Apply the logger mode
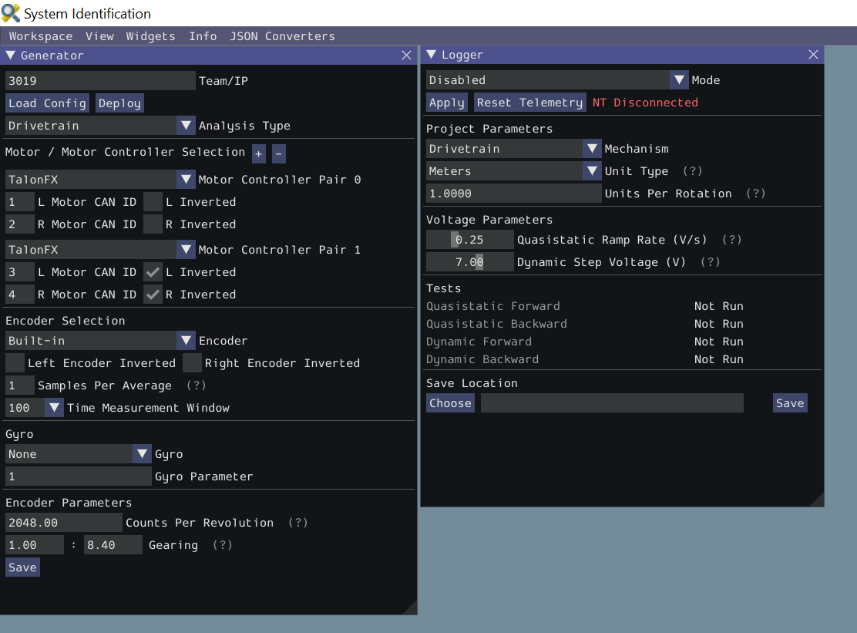The width and height of the screenshot is (857, 633). pos(446,103)
